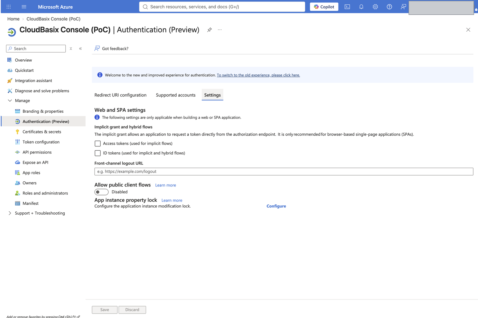Click the Certificates & secrets key icon
Screen dimensions: 478x318
click(18, 132)
